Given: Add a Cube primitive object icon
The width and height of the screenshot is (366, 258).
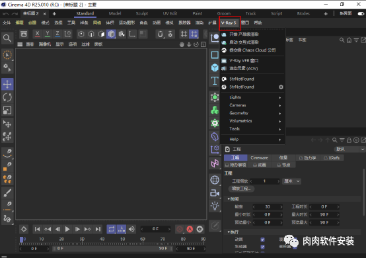Looking at the screenshot, I should pyautogui.click(x=215, y=67).
